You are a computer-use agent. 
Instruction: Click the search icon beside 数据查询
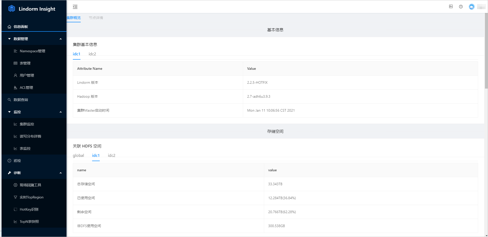click(9, 100)
